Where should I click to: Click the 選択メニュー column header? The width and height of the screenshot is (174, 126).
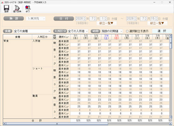click(64, 37)
